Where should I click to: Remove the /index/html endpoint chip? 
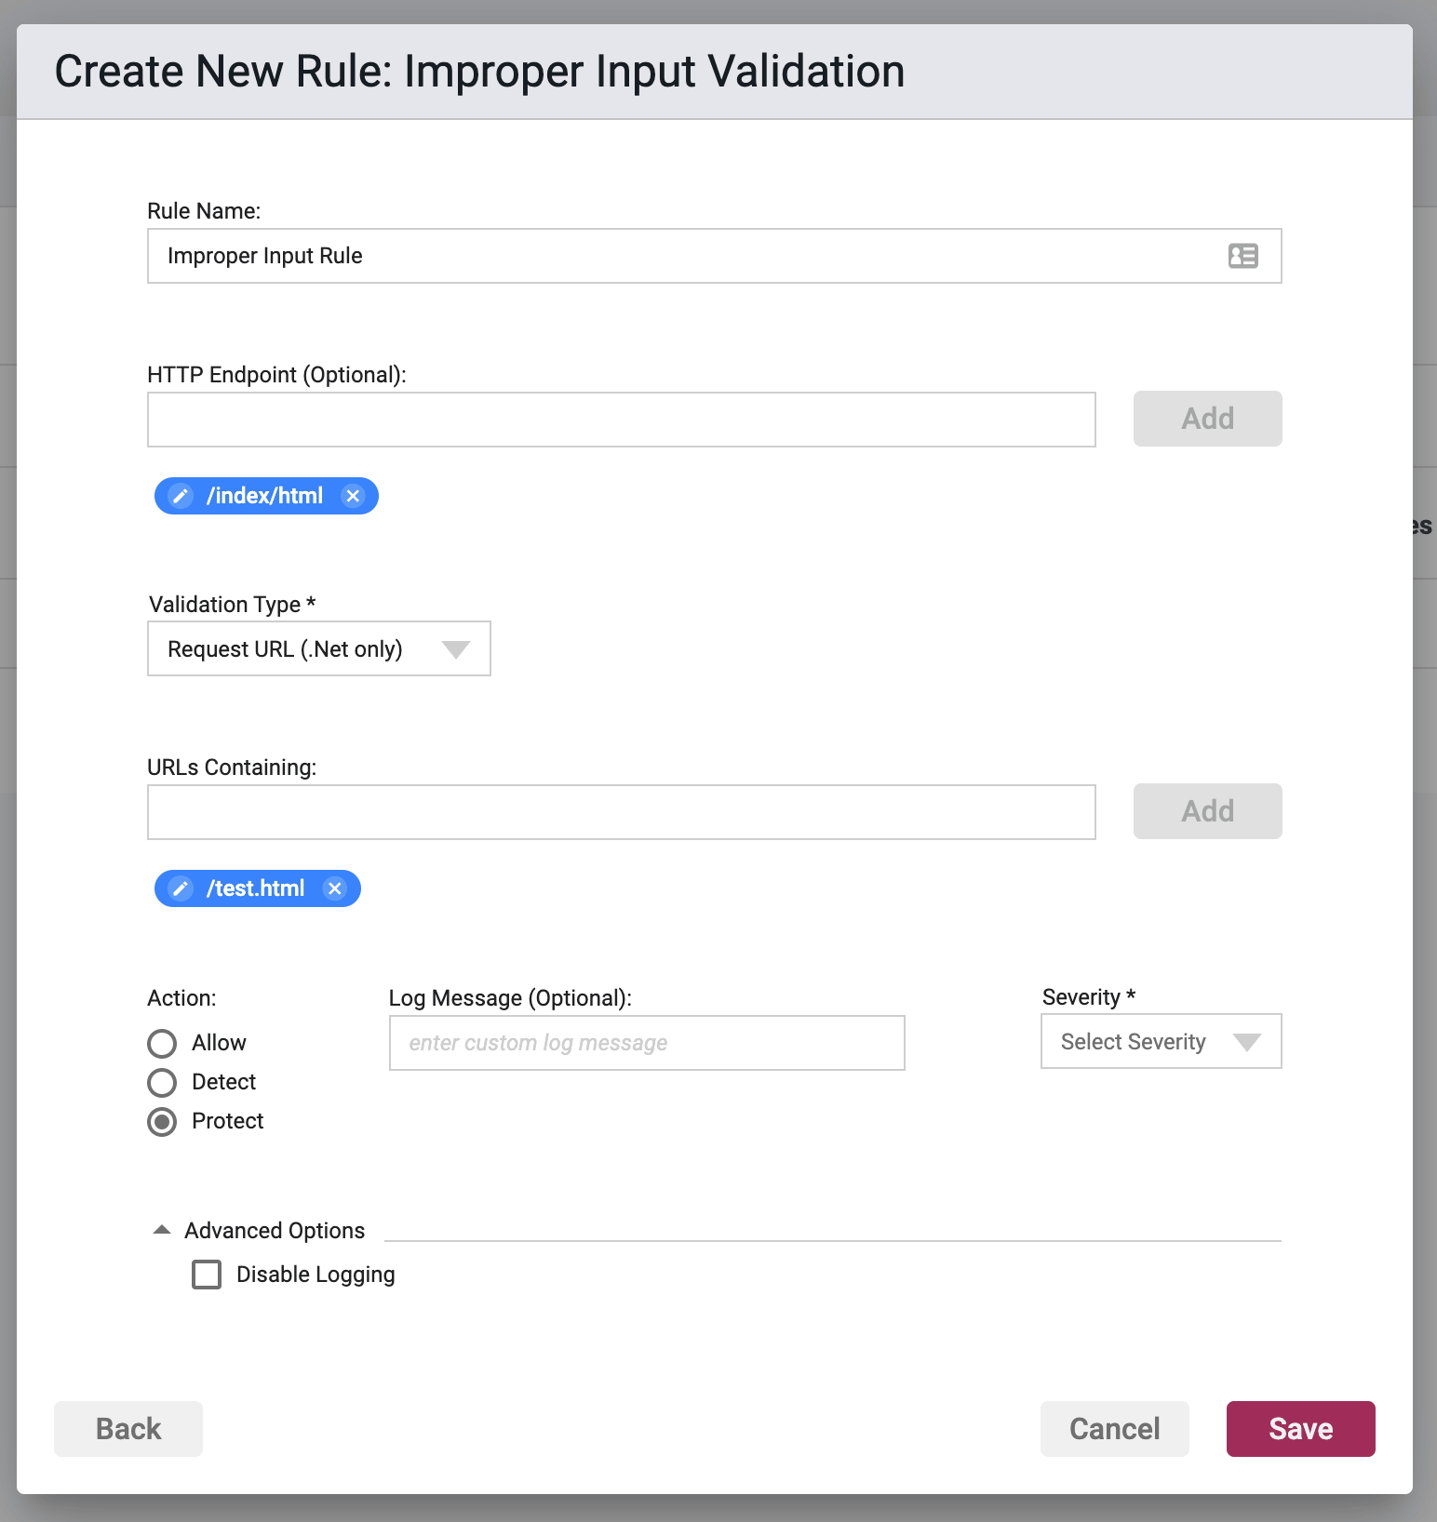353,496
